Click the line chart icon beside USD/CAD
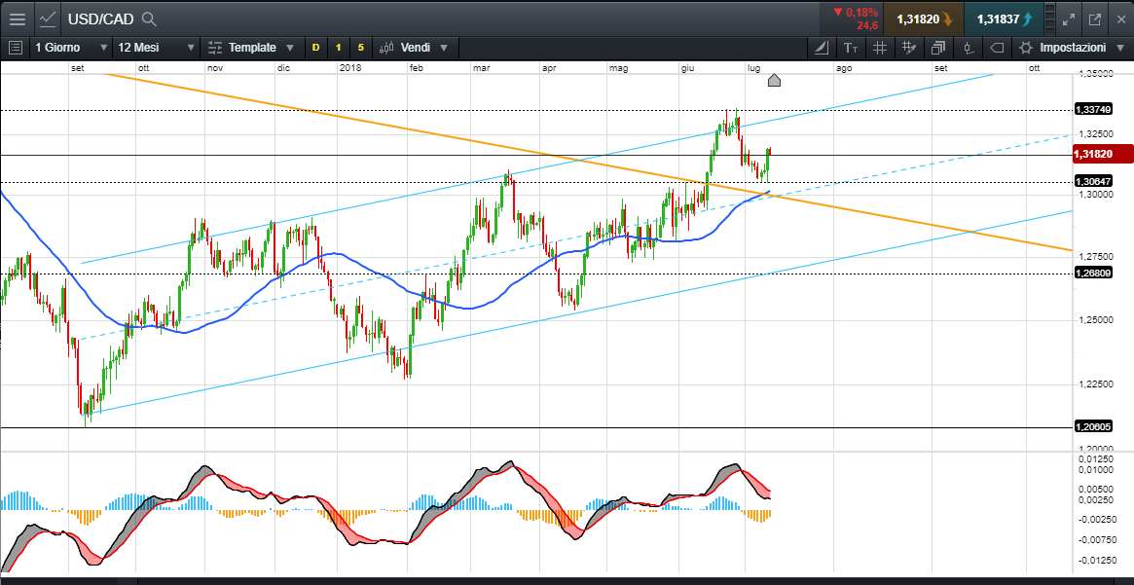The height and width of the screenshot is (585, 1134). pos(48,19)
